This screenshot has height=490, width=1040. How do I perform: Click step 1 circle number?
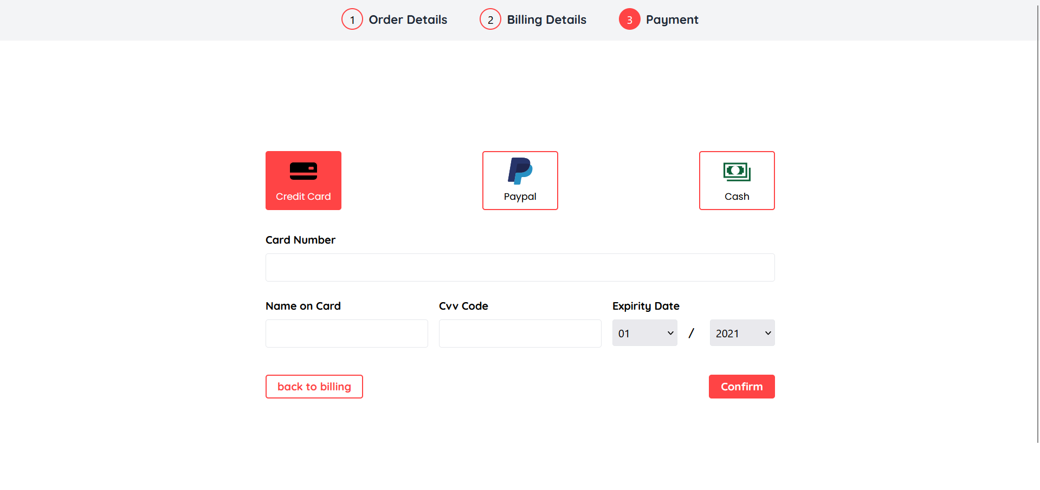pos(352,19)
